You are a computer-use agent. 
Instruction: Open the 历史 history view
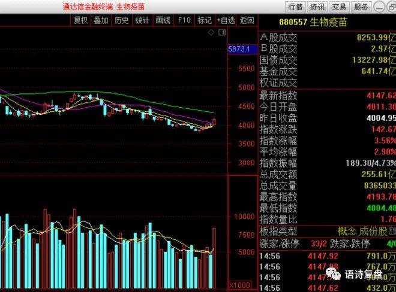[122, 20]
